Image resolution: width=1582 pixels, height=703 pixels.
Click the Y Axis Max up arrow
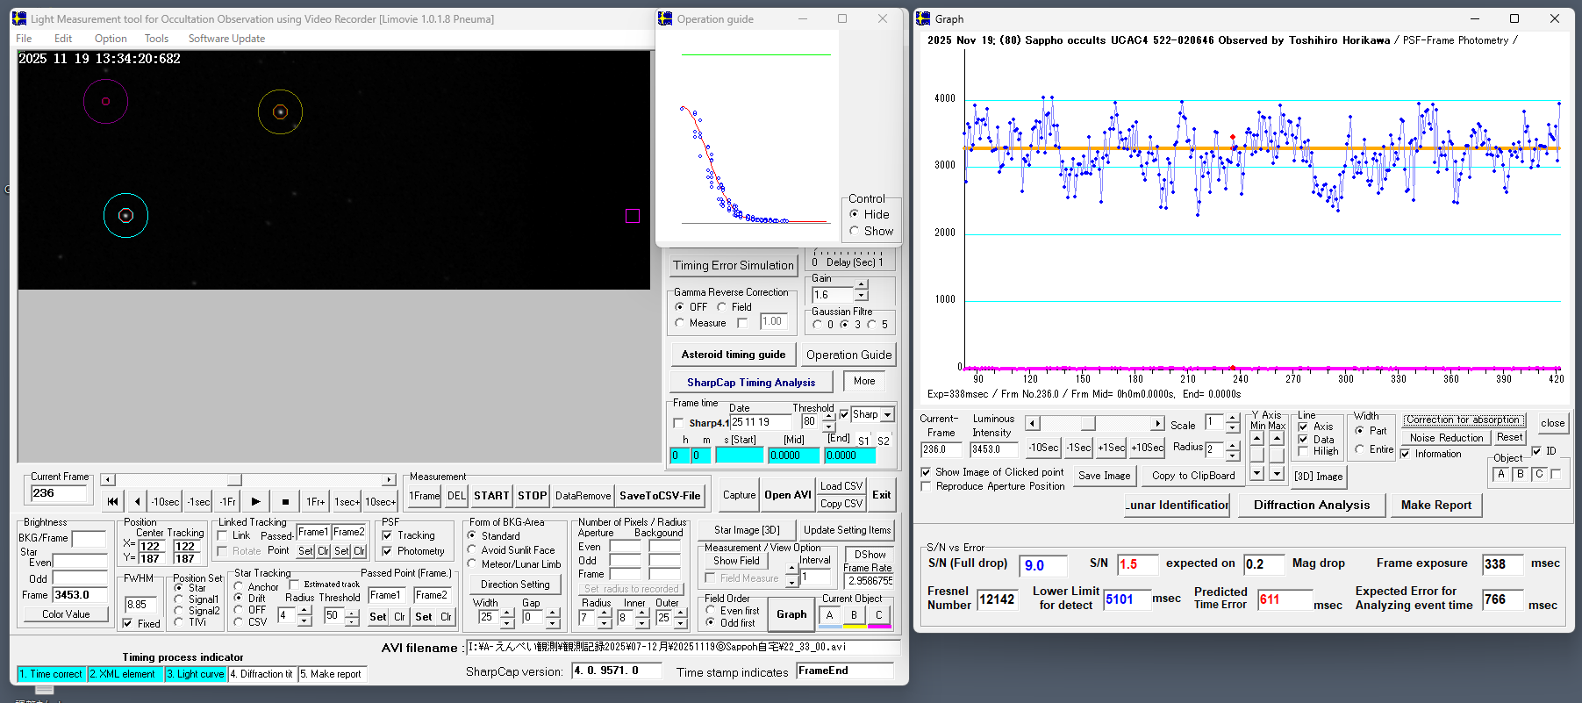coord(1277,438)
